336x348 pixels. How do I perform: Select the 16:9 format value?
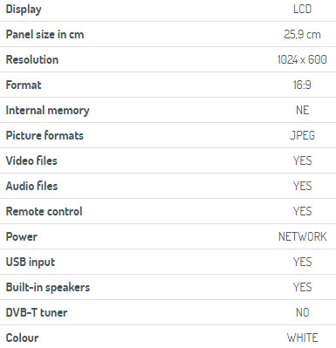coord(302,85)
